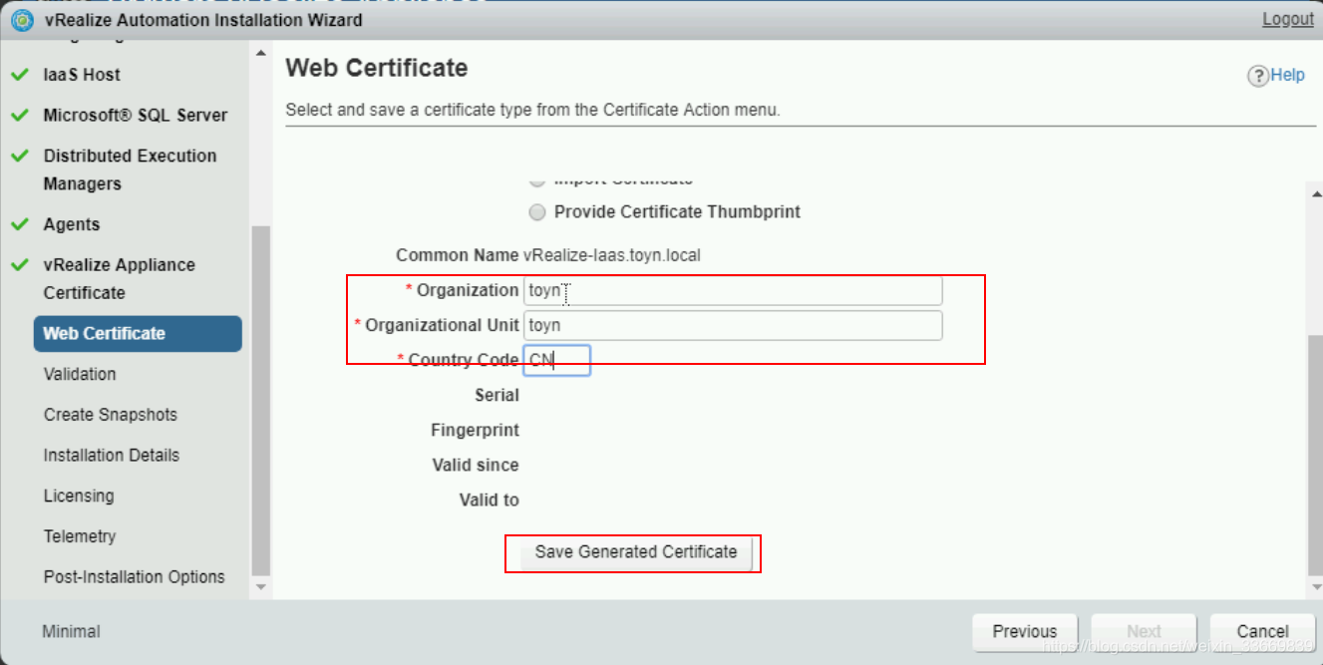The image size is (1323, 665).
Task: Open vRealize Appliance Certificate step
Action: click(x=120, y=279)
